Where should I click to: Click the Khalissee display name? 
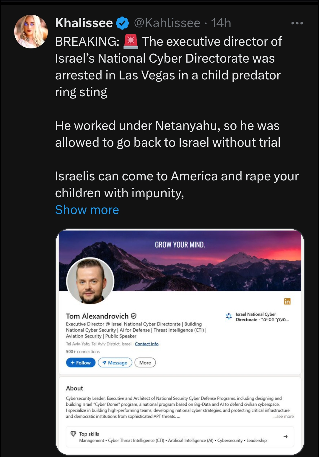(84, 23)
